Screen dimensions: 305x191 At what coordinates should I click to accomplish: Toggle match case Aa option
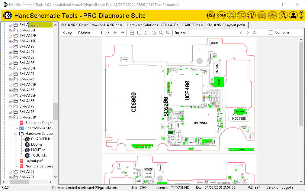pos(255,33)
